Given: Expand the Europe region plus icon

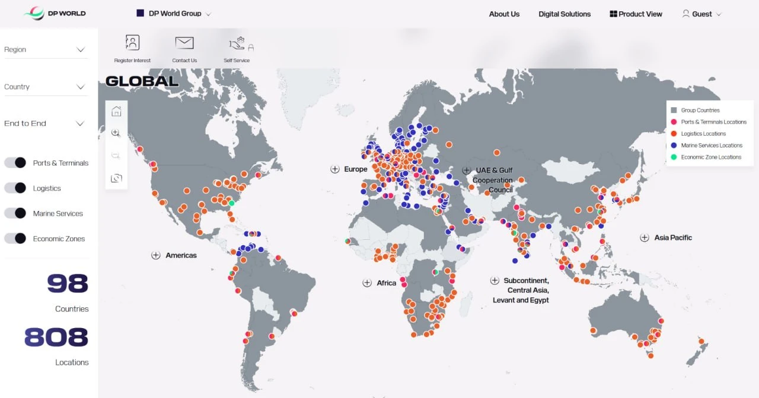Looking at the screenshot, I should 334,169.
